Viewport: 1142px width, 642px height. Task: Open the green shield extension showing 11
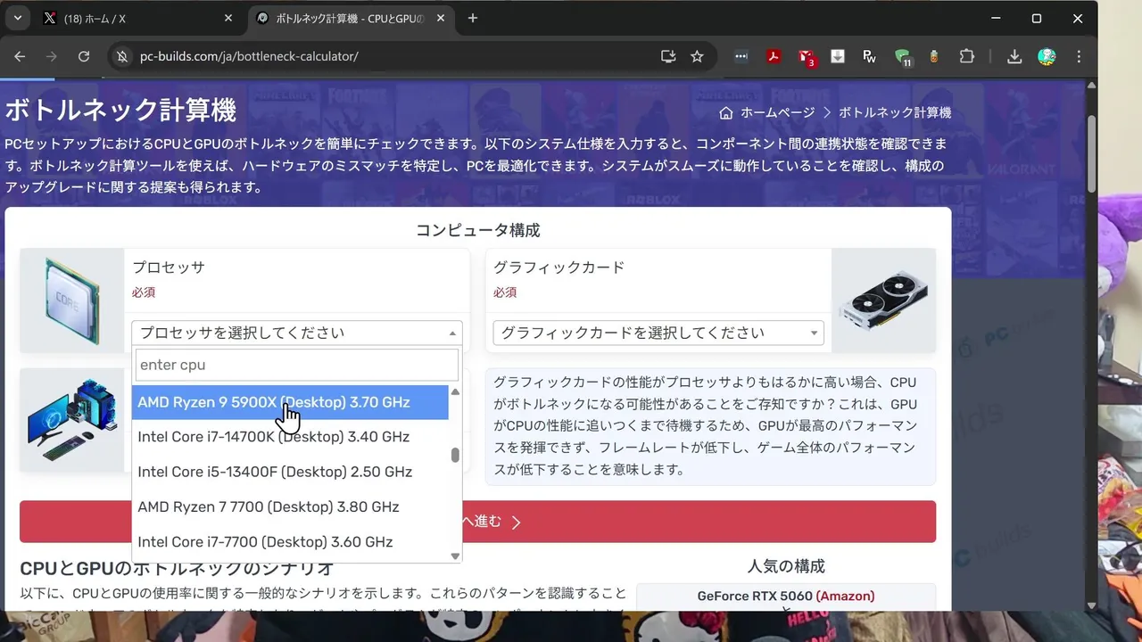tap(902, 57)
